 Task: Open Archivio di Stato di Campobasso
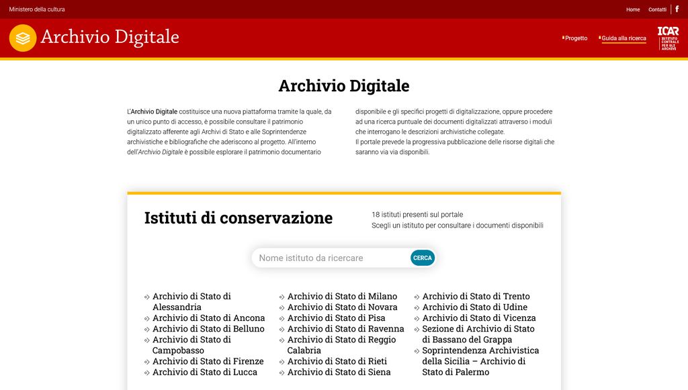pos(191,345)
